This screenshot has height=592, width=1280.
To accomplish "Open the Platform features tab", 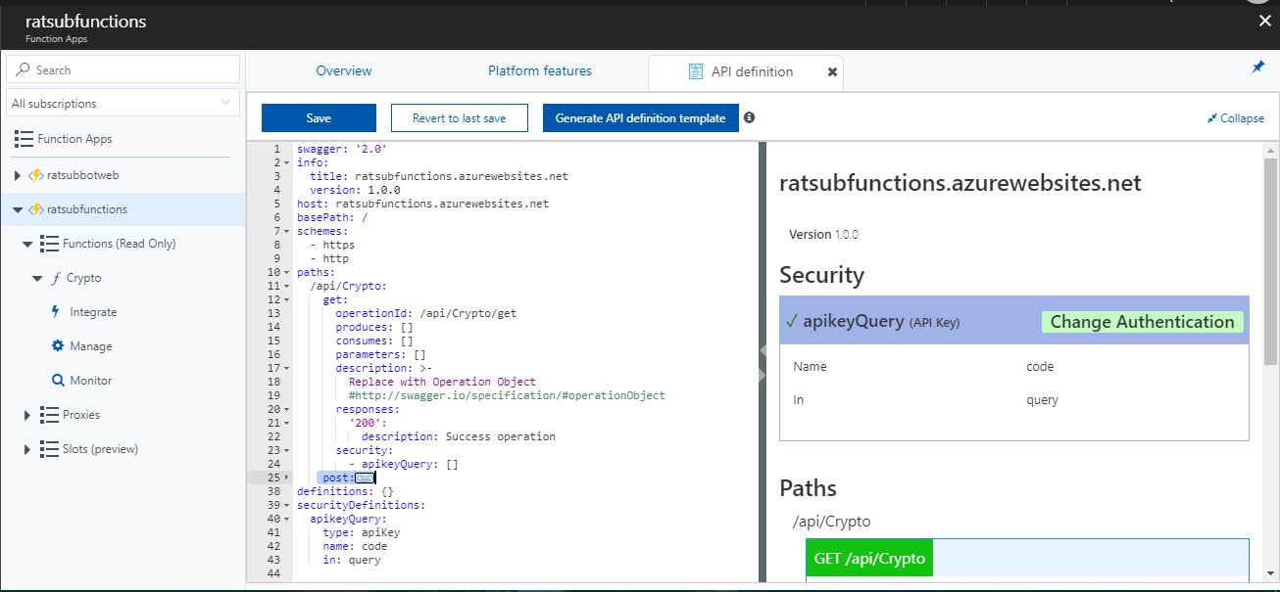I will pos(539,70).
